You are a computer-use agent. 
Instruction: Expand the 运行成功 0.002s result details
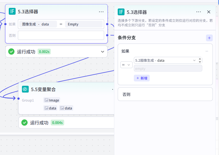click(x=102, y=52)
